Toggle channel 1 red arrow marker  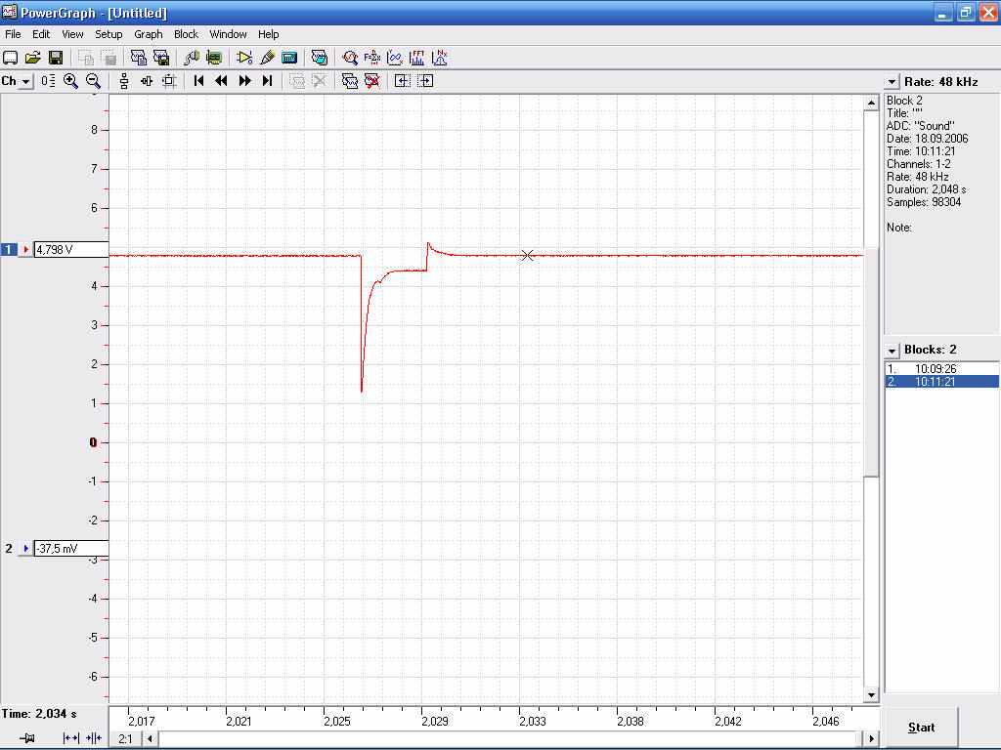pyautogui.click(x=24, y=249)
